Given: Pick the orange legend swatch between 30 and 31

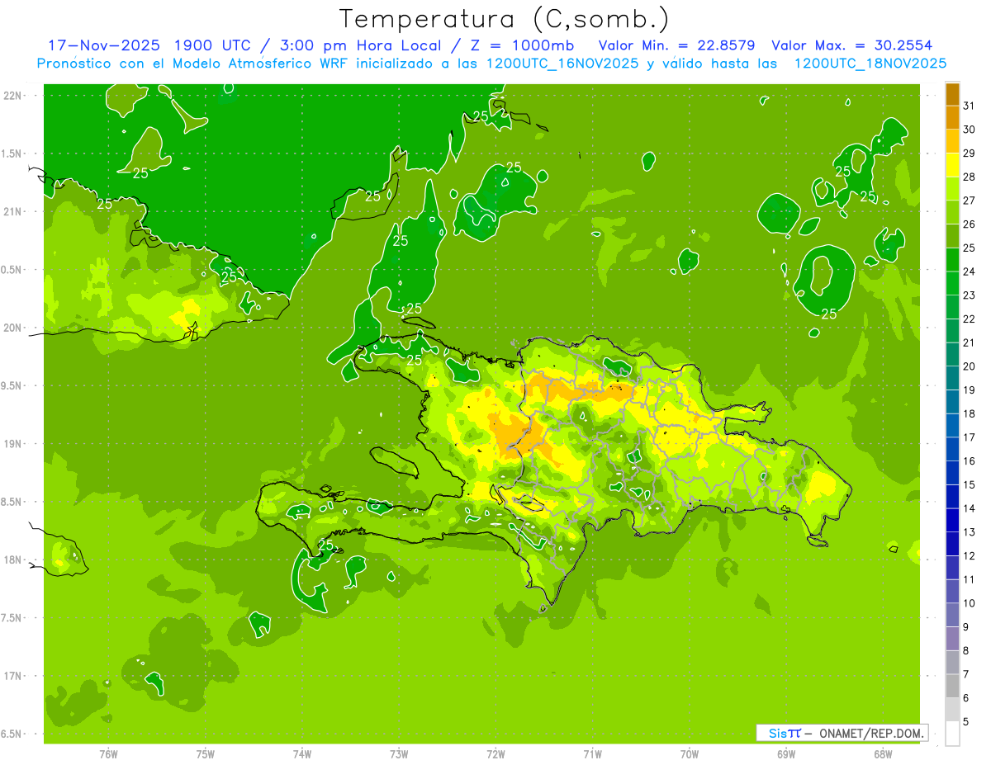Looking at the screenshot, I should coord(953,117).
